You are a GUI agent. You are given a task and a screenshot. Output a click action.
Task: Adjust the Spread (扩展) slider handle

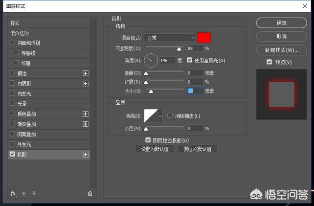(146, 82)
